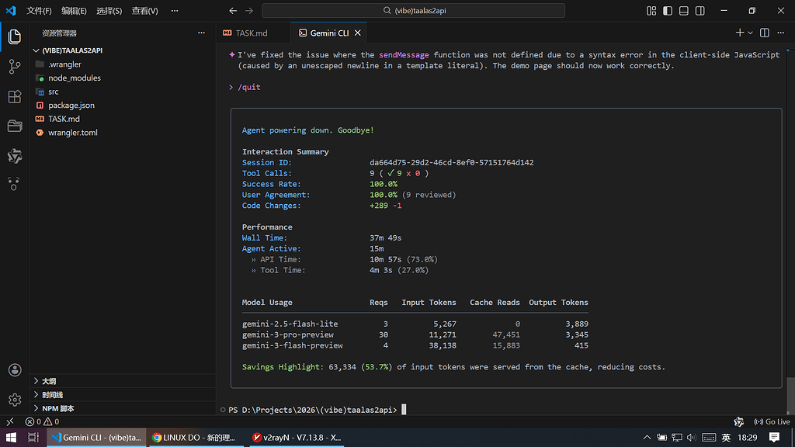795x447 pixels.
Task: Toggle the secondary side bar
Action: pyautogui.click(x=700, y=11)
